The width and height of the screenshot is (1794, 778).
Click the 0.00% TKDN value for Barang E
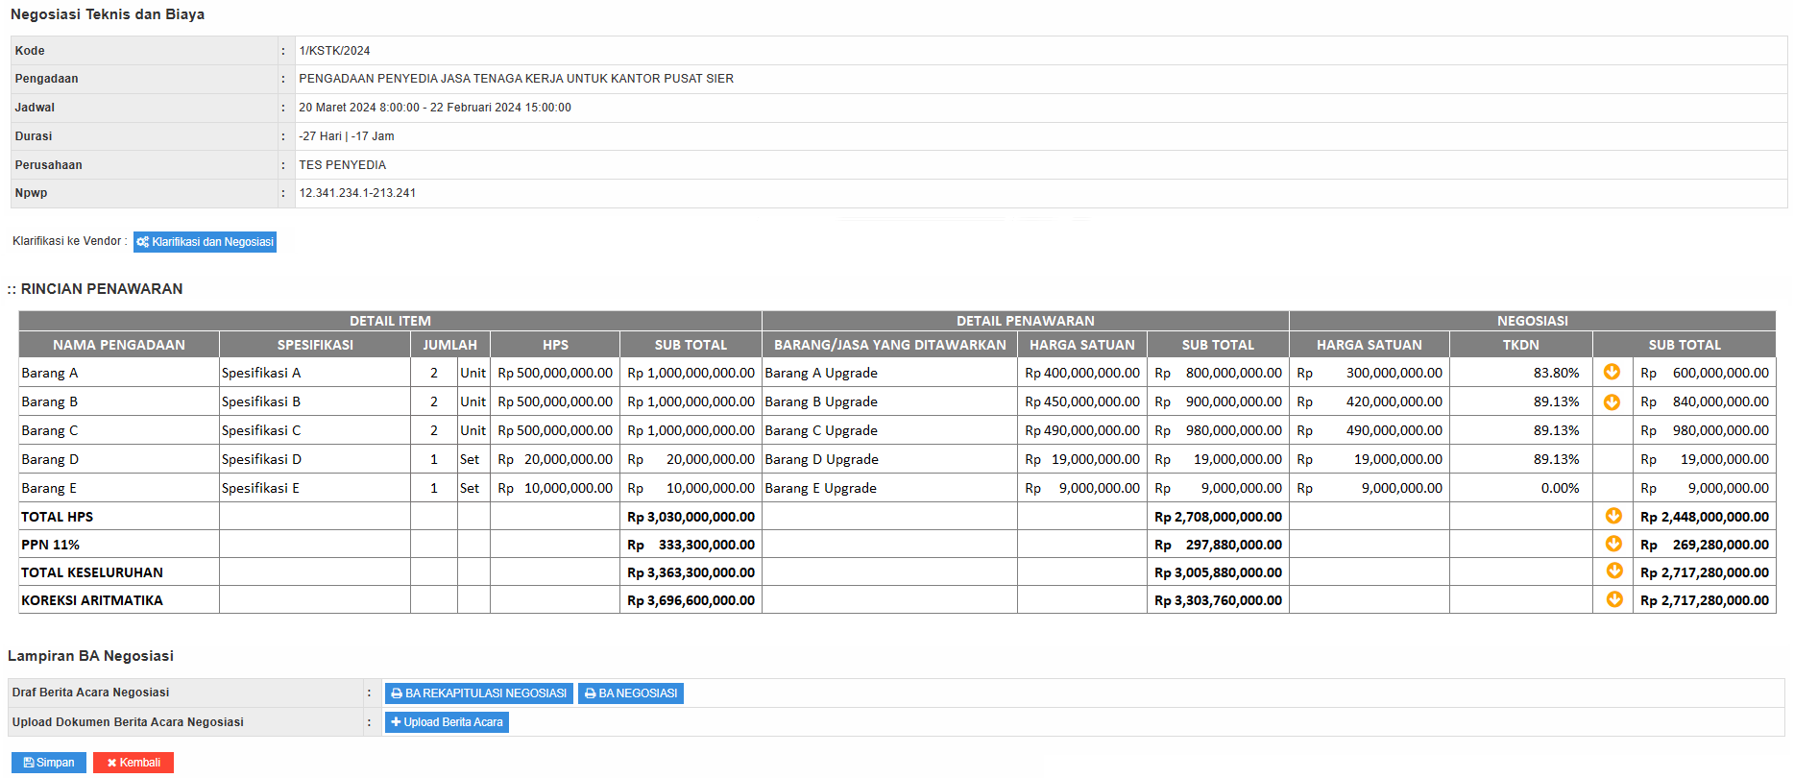pos(1559,488)
